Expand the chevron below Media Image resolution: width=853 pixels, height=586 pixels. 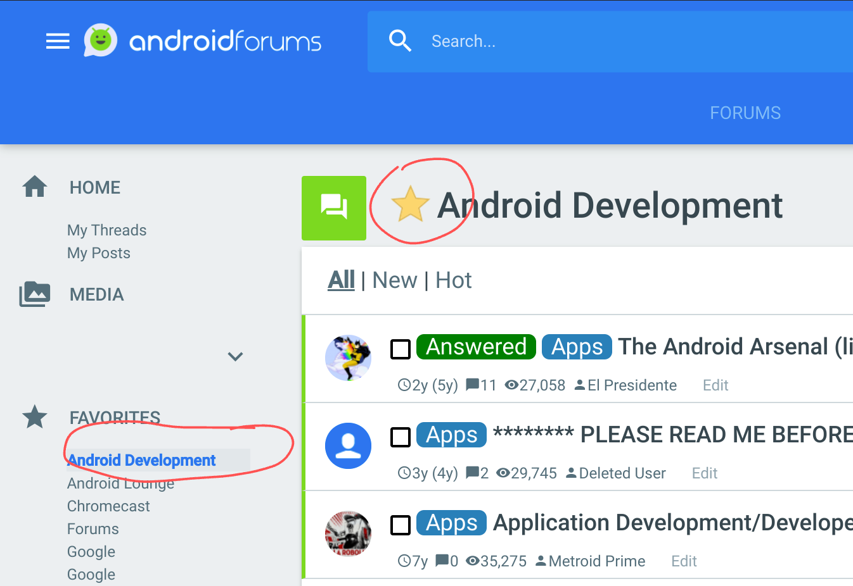235,356
